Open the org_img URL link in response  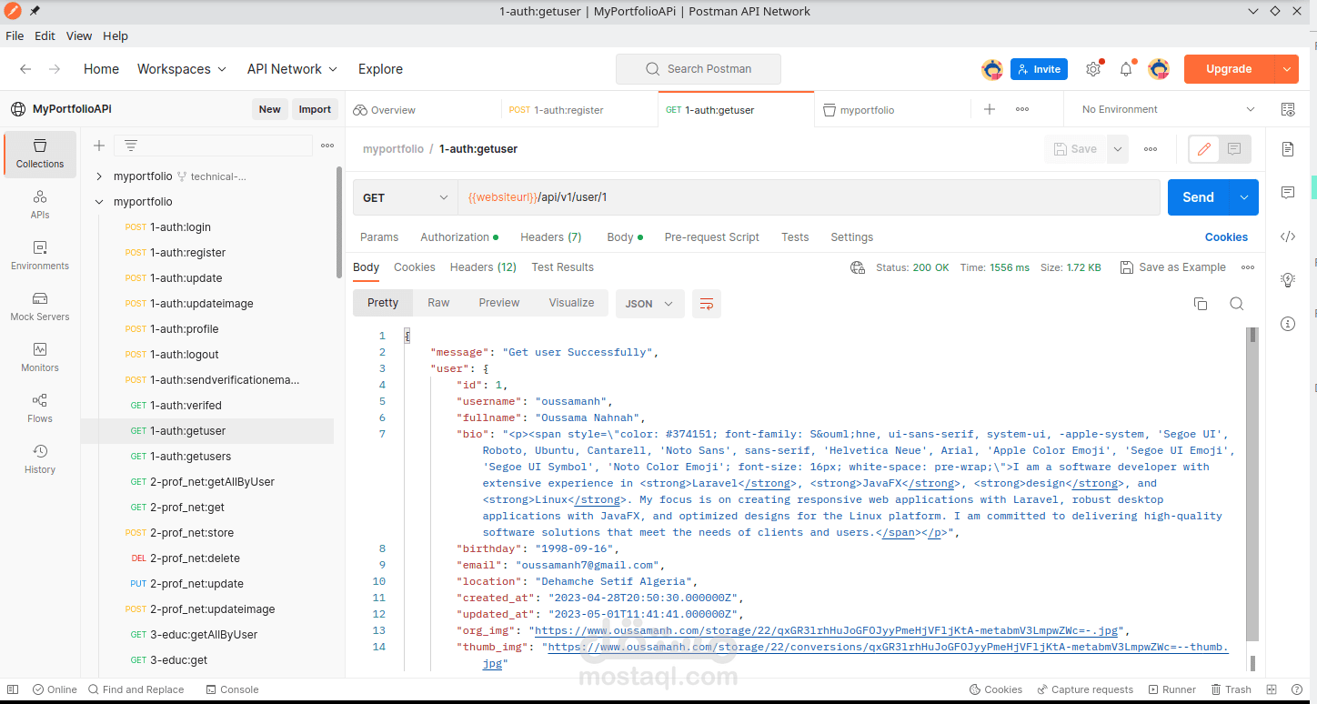pyautogui.click(x=826, y=630)
